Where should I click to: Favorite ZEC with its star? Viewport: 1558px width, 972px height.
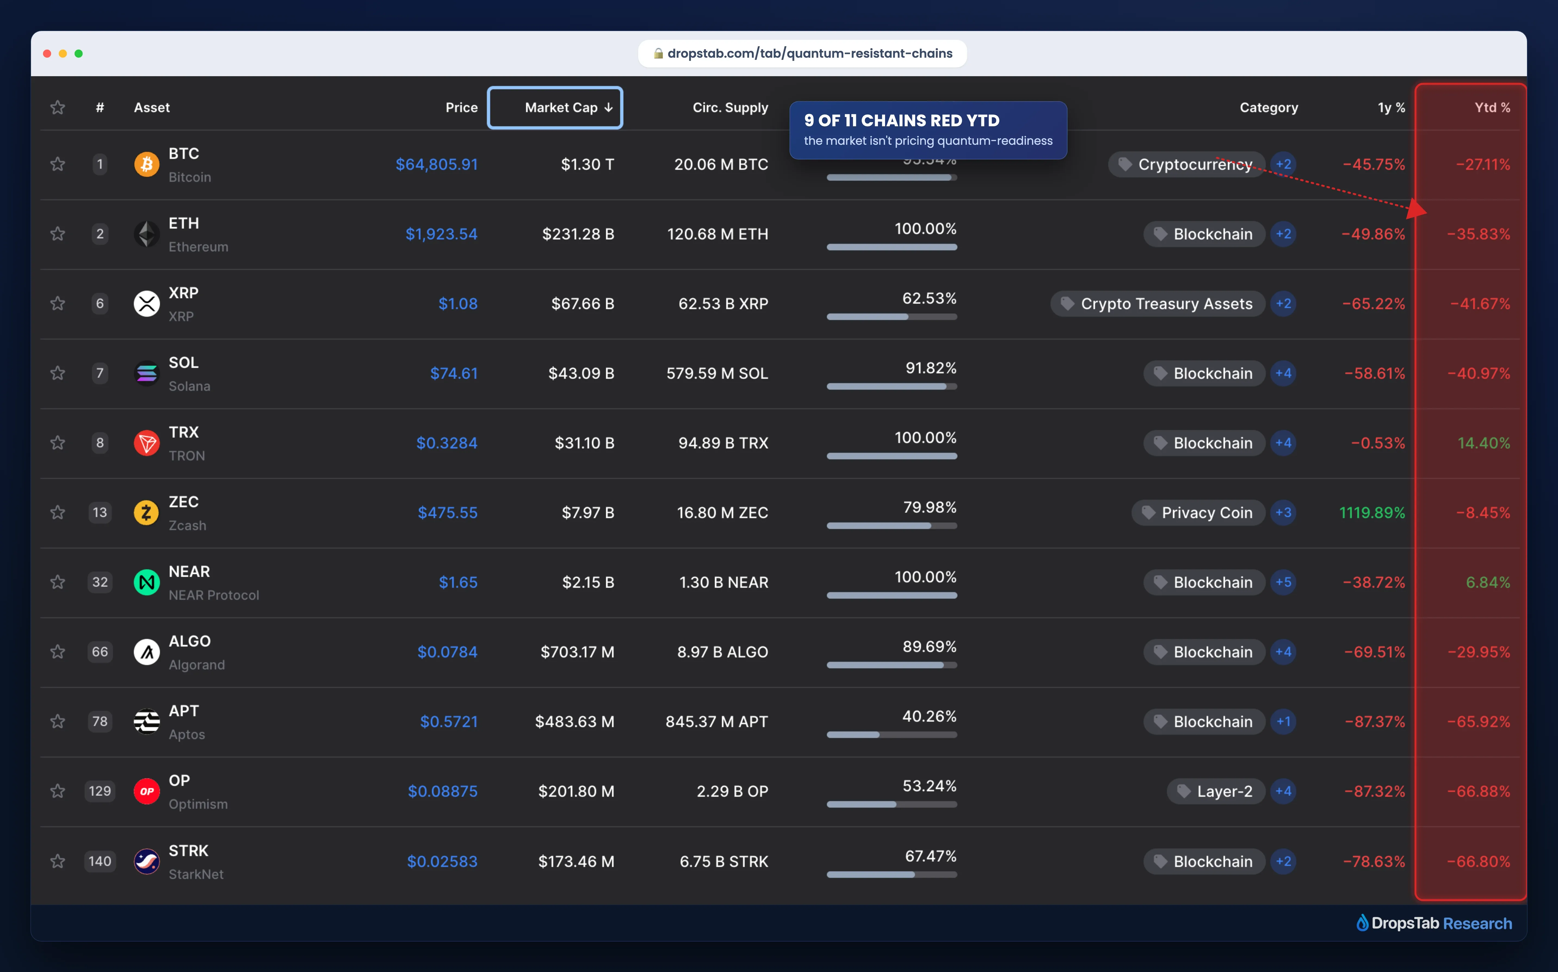[x=58, y=512]
